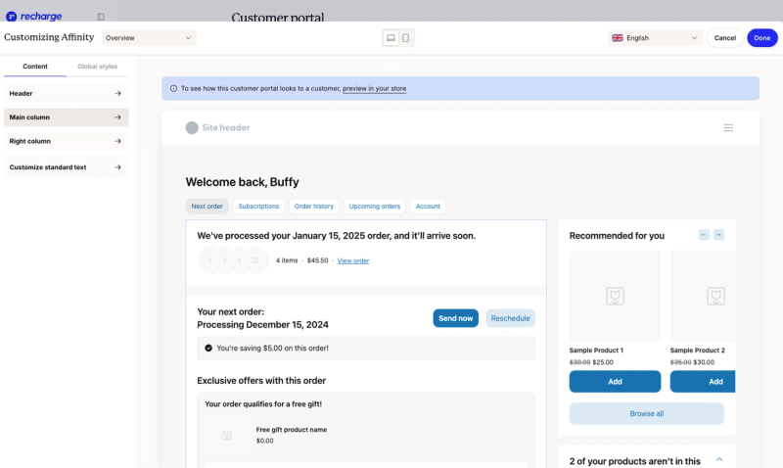
Task: Add Sample Product 2
Action: (703, 382)
